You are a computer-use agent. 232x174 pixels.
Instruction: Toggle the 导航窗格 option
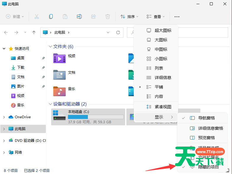tap(206, 118)
